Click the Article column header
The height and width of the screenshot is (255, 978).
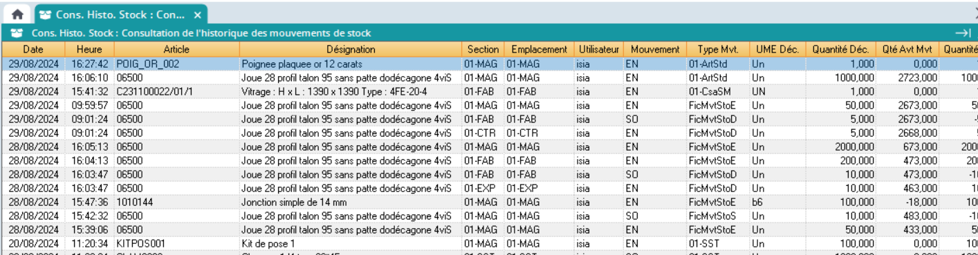pyautogui.click(x=176, y=50)
